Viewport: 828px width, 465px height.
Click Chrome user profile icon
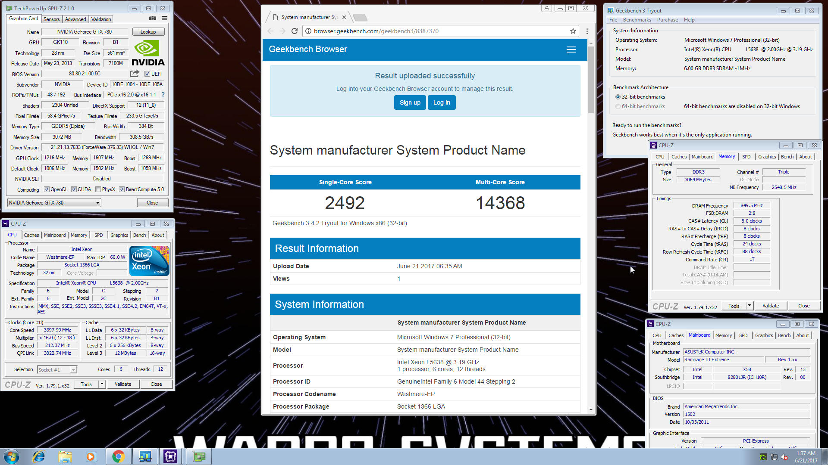(x=547, y=8)
